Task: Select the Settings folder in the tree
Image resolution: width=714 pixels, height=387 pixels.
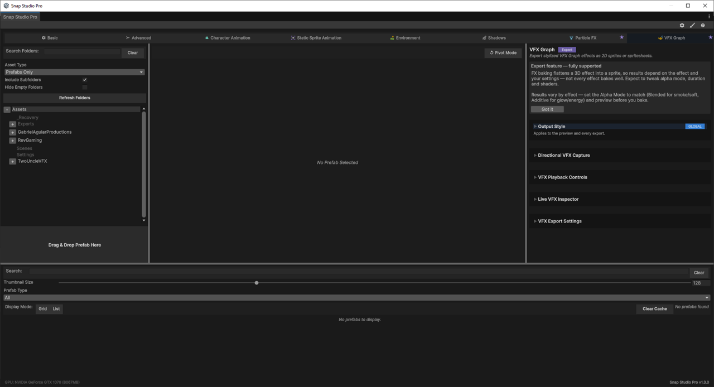Action: [x=25, y=154]
